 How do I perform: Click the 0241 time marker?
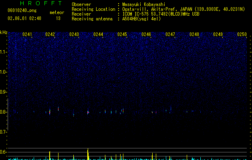(27, 34)
